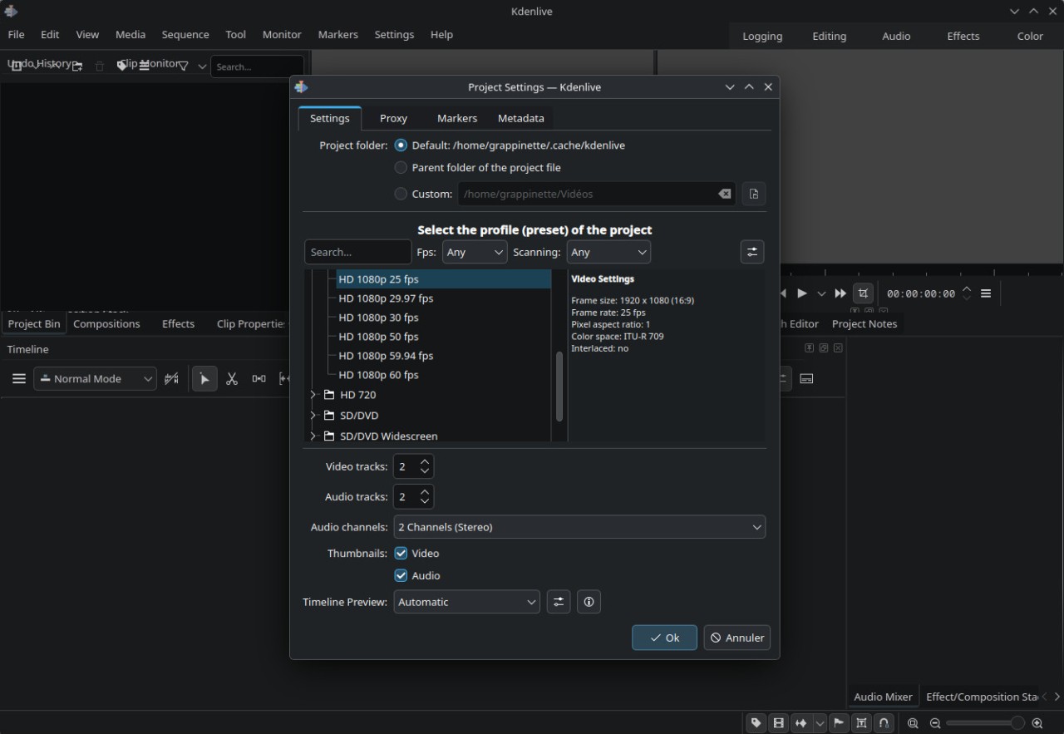Open the manage project profiles button
The height and width of the screenshot is (734, 1064).
click(x=751, y=252)
